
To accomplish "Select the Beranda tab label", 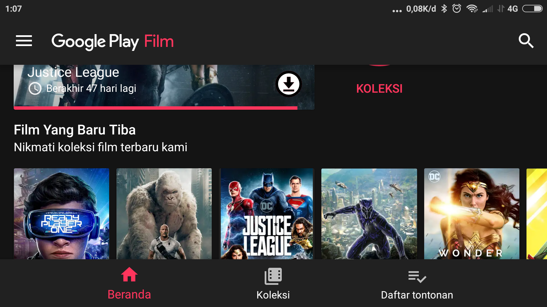I will 129,294.
